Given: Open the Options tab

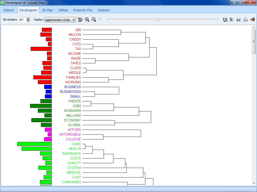Looking at the screenshot, I should tap(9, 10).
